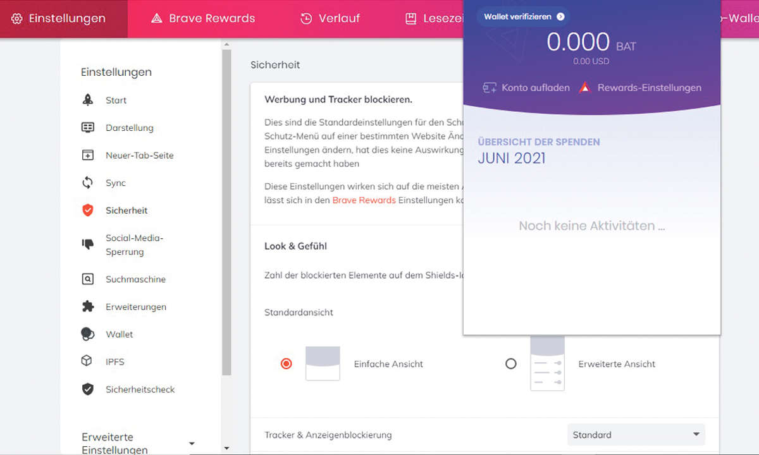This screenshot has width=759, height=455.
Task: Click the 0.000 BAT balance text
Action: [591, 42]
